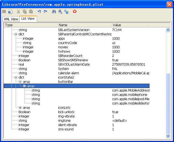Screen dimensions: 174x142
Task: Select the List View tab
Action: pos(28,19)
